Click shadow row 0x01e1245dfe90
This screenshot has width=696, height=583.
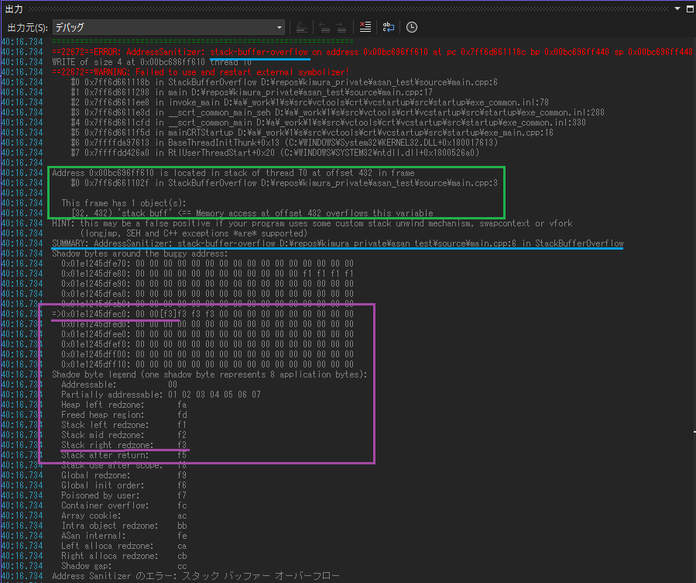207,284
